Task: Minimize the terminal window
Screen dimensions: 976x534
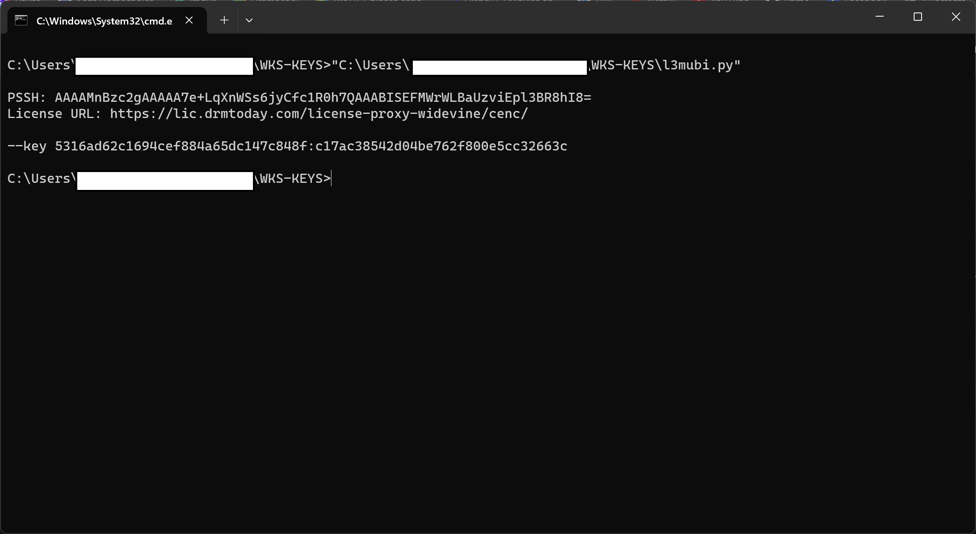Action: click(879, 17)
